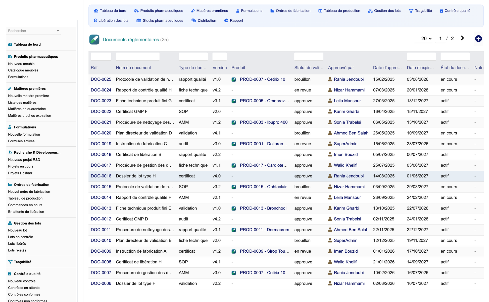The height and width of the screenshot is (302, 489).
Task: Click Tableau de production icon in top menu
Action: click(320, 11)
